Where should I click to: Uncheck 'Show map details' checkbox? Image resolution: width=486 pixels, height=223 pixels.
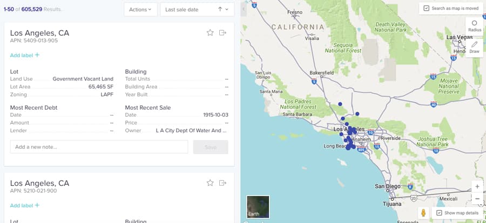tap(439, 213)
